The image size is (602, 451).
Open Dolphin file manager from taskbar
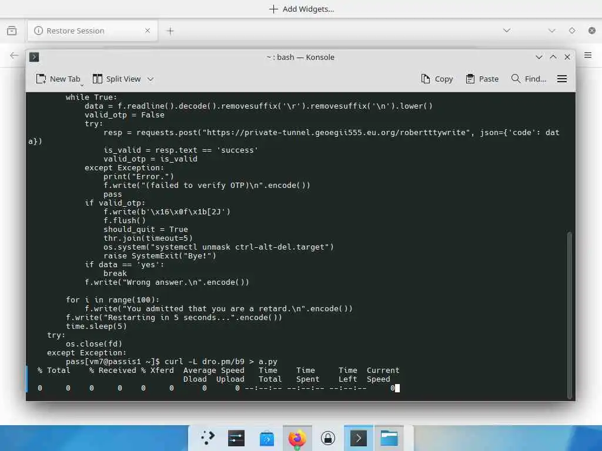click(389, 438)
